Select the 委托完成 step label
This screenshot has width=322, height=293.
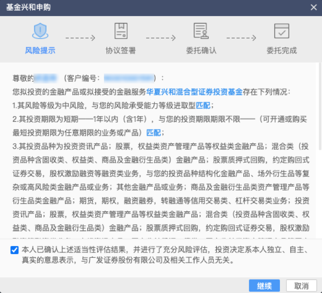(x=282, y=50)
